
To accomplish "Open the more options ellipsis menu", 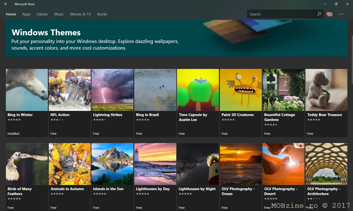I will (341, 14).
